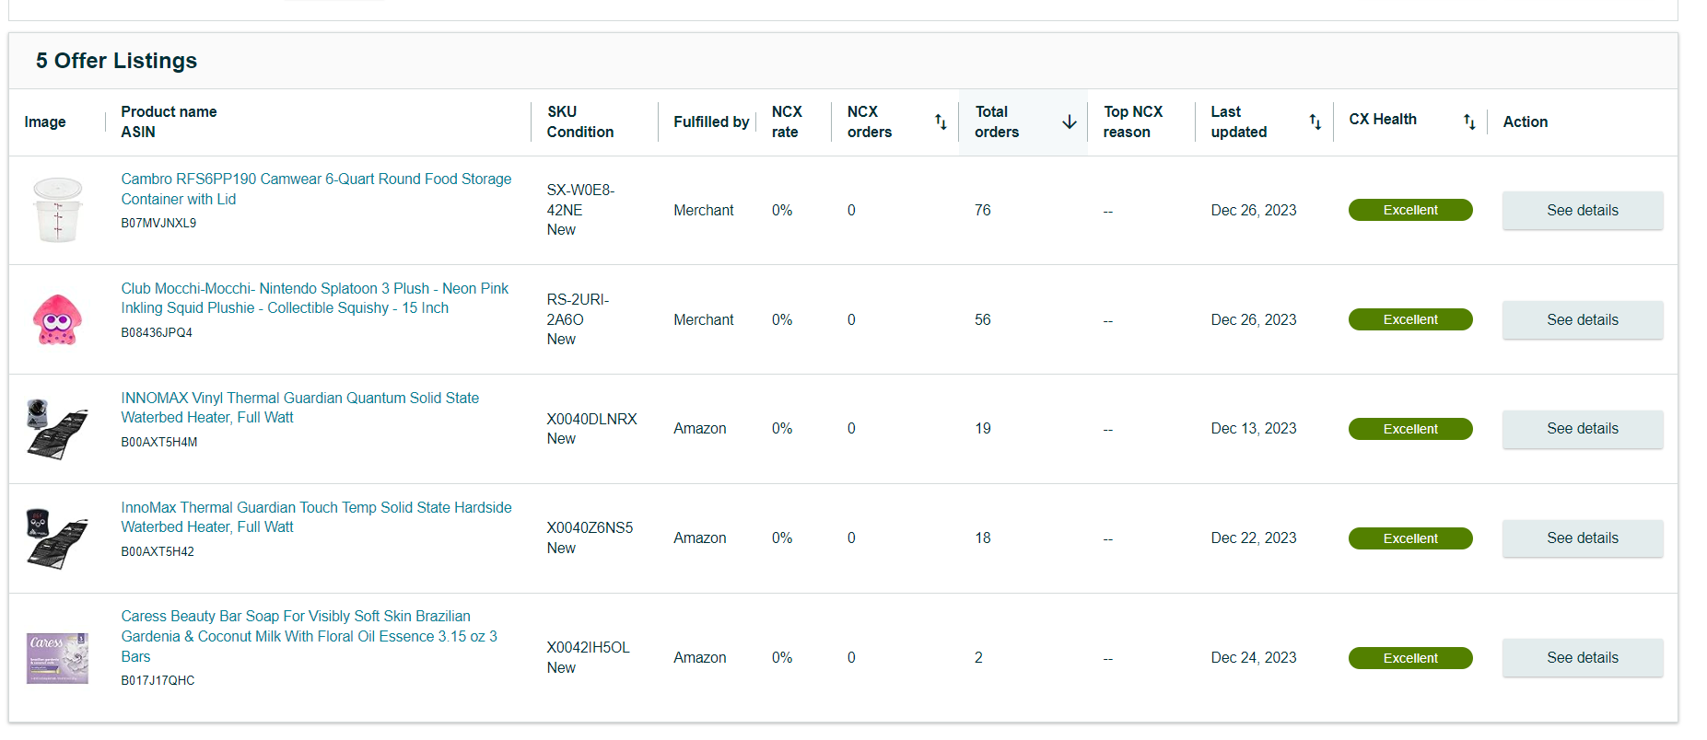This screenshot has height=740, width=1707.
Task: Select ASIN B07MVJNXL9 text
Action: pos(158,223)
